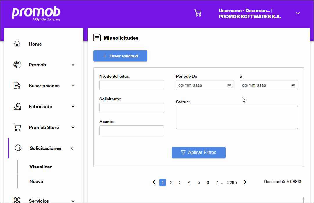
Task: Go to next page arrow
Action: (245, 182)
